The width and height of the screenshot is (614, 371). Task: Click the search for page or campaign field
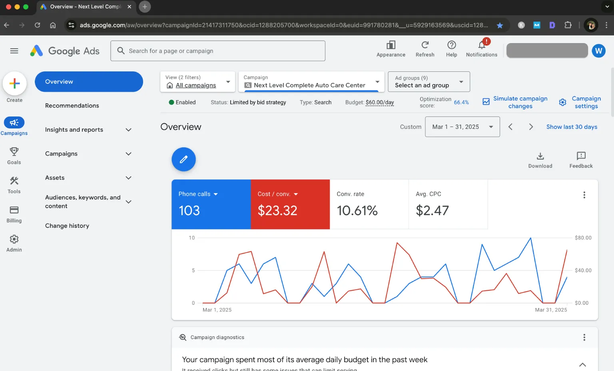click(x=218, y=51)
